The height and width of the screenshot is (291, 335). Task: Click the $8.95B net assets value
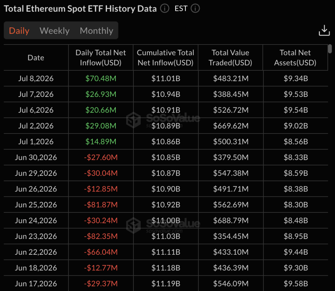pyautogui.click(x=296, y=236)
